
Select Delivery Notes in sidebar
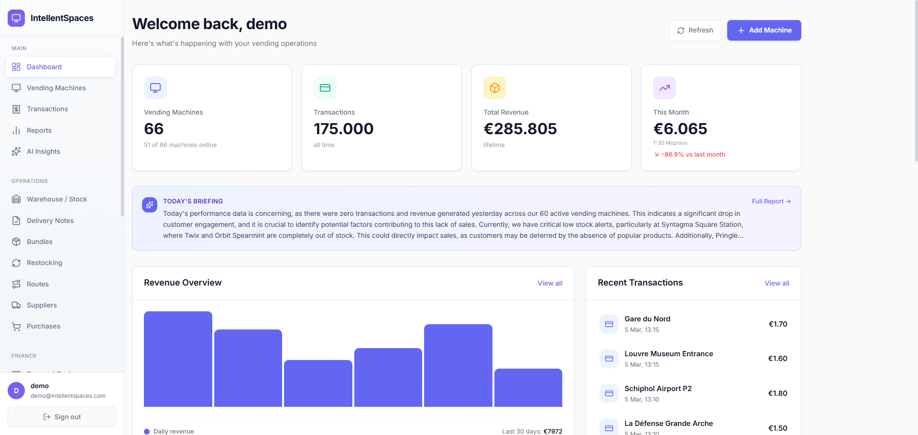[x=61, y=221]
